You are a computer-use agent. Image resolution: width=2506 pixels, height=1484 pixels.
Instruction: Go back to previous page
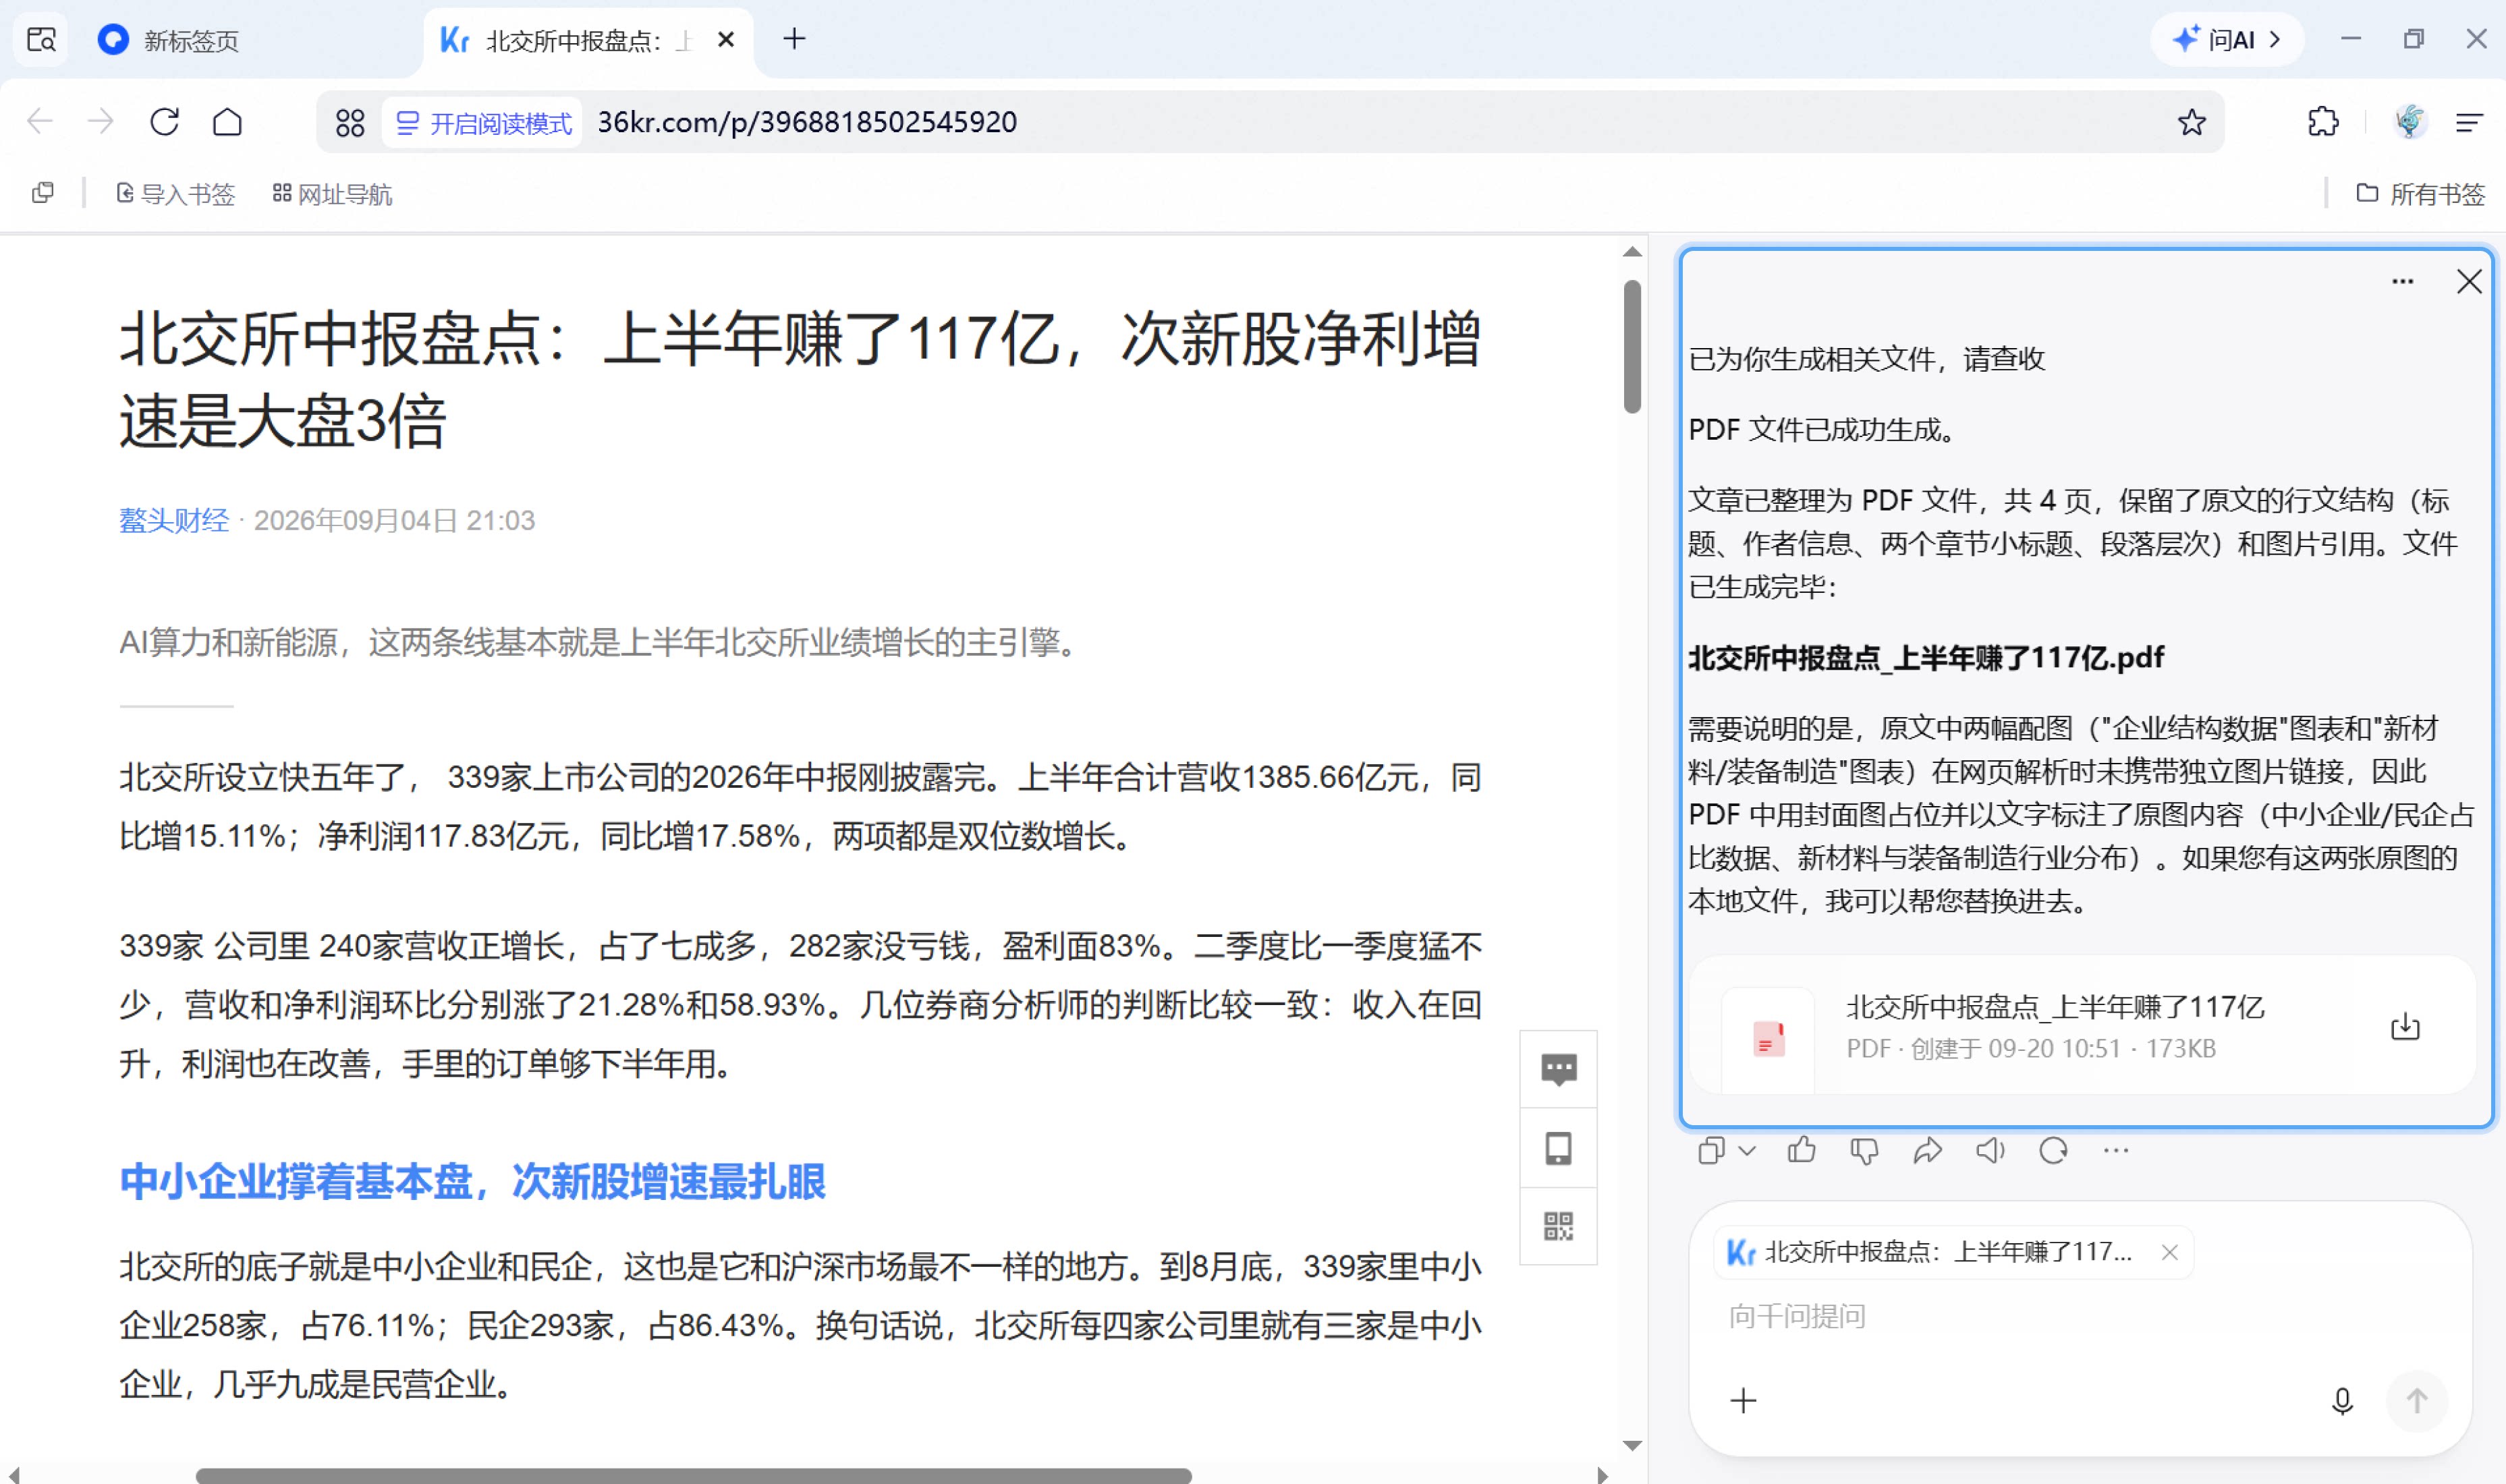tap(40, 122)
